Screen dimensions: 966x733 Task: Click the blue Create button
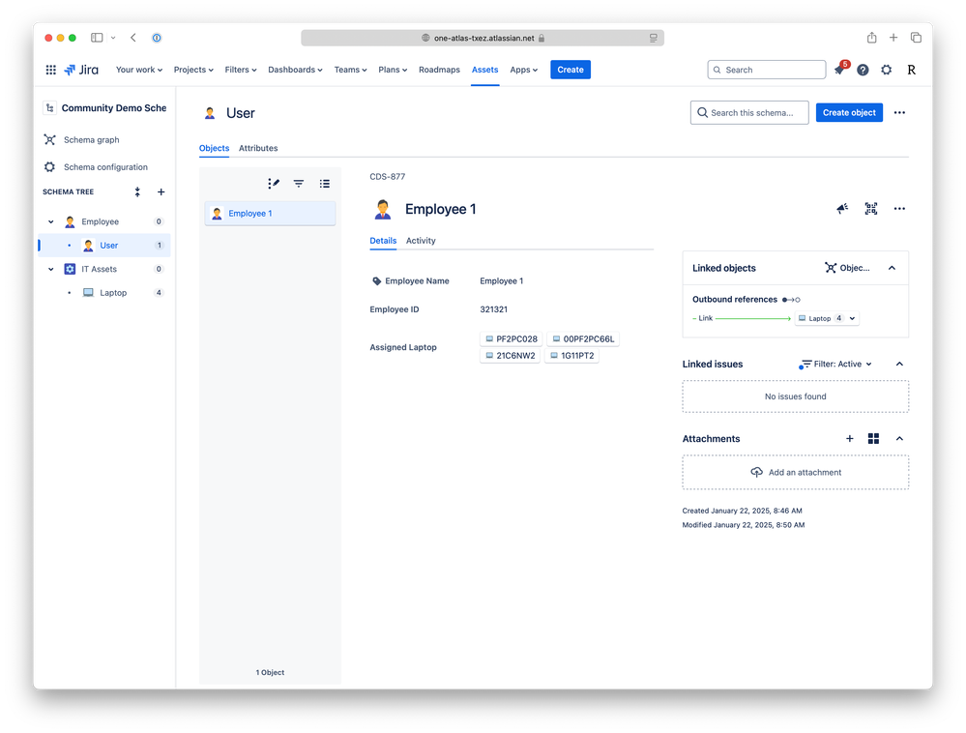571,70
